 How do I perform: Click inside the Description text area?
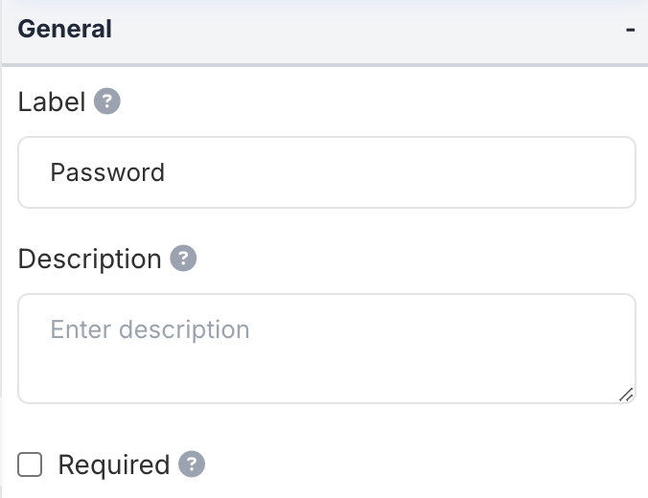(326, 349)
